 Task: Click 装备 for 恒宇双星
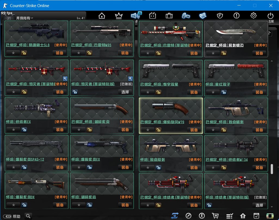[x=194, y=92]
